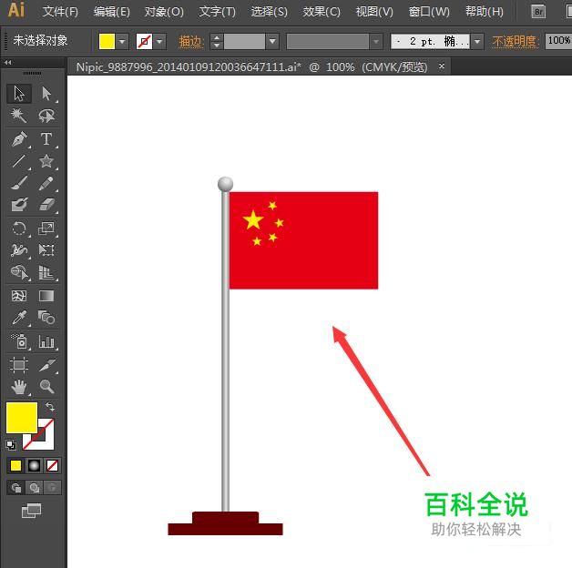Open the 文字(T) menu
The image size is (572, 568).
(217, 12)
